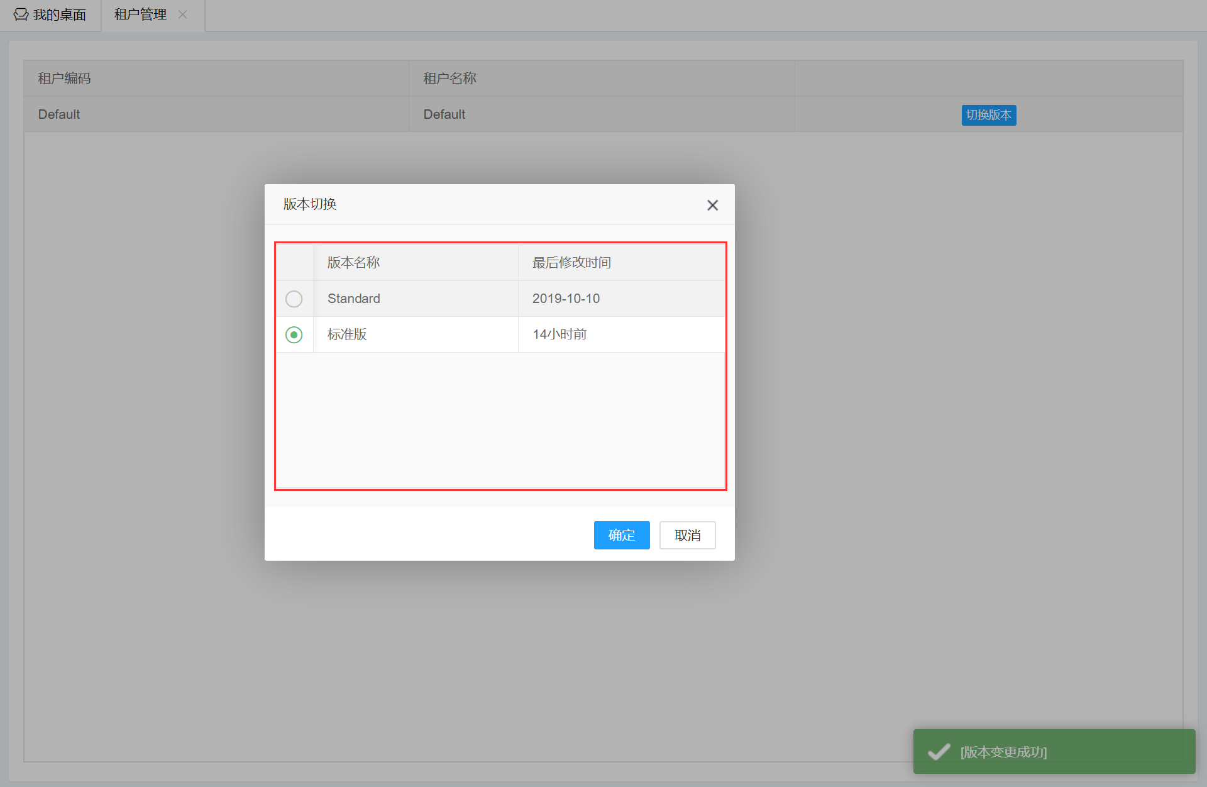
Task: Click the Standard version name cell
Action: tap(353, 299)
